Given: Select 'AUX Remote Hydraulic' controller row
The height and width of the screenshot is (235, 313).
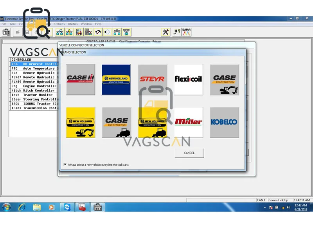Looking at the screenshot, I should 34,73.
